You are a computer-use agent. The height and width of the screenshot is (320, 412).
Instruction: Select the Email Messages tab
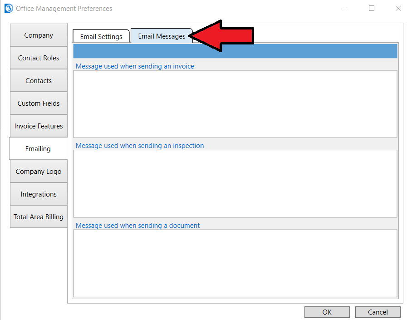(x=162, y=36)
